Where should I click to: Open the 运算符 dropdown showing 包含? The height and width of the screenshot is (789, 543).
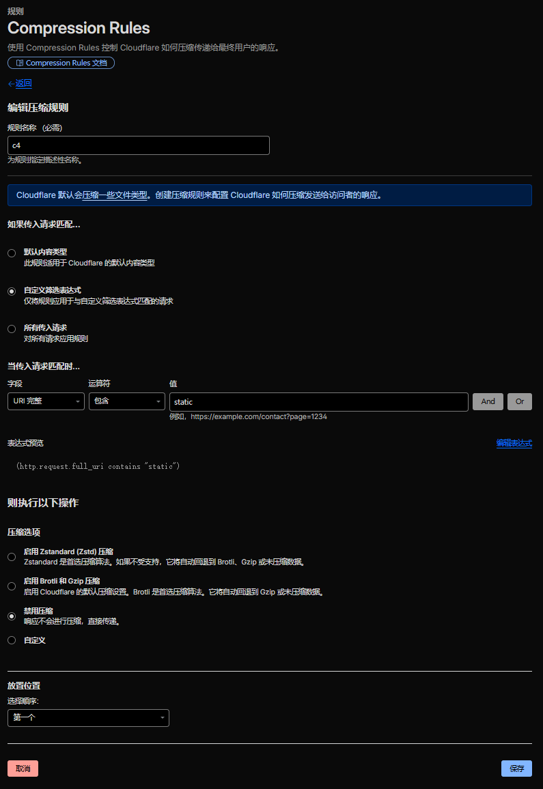pyautogui.click(x=126, y=401)
